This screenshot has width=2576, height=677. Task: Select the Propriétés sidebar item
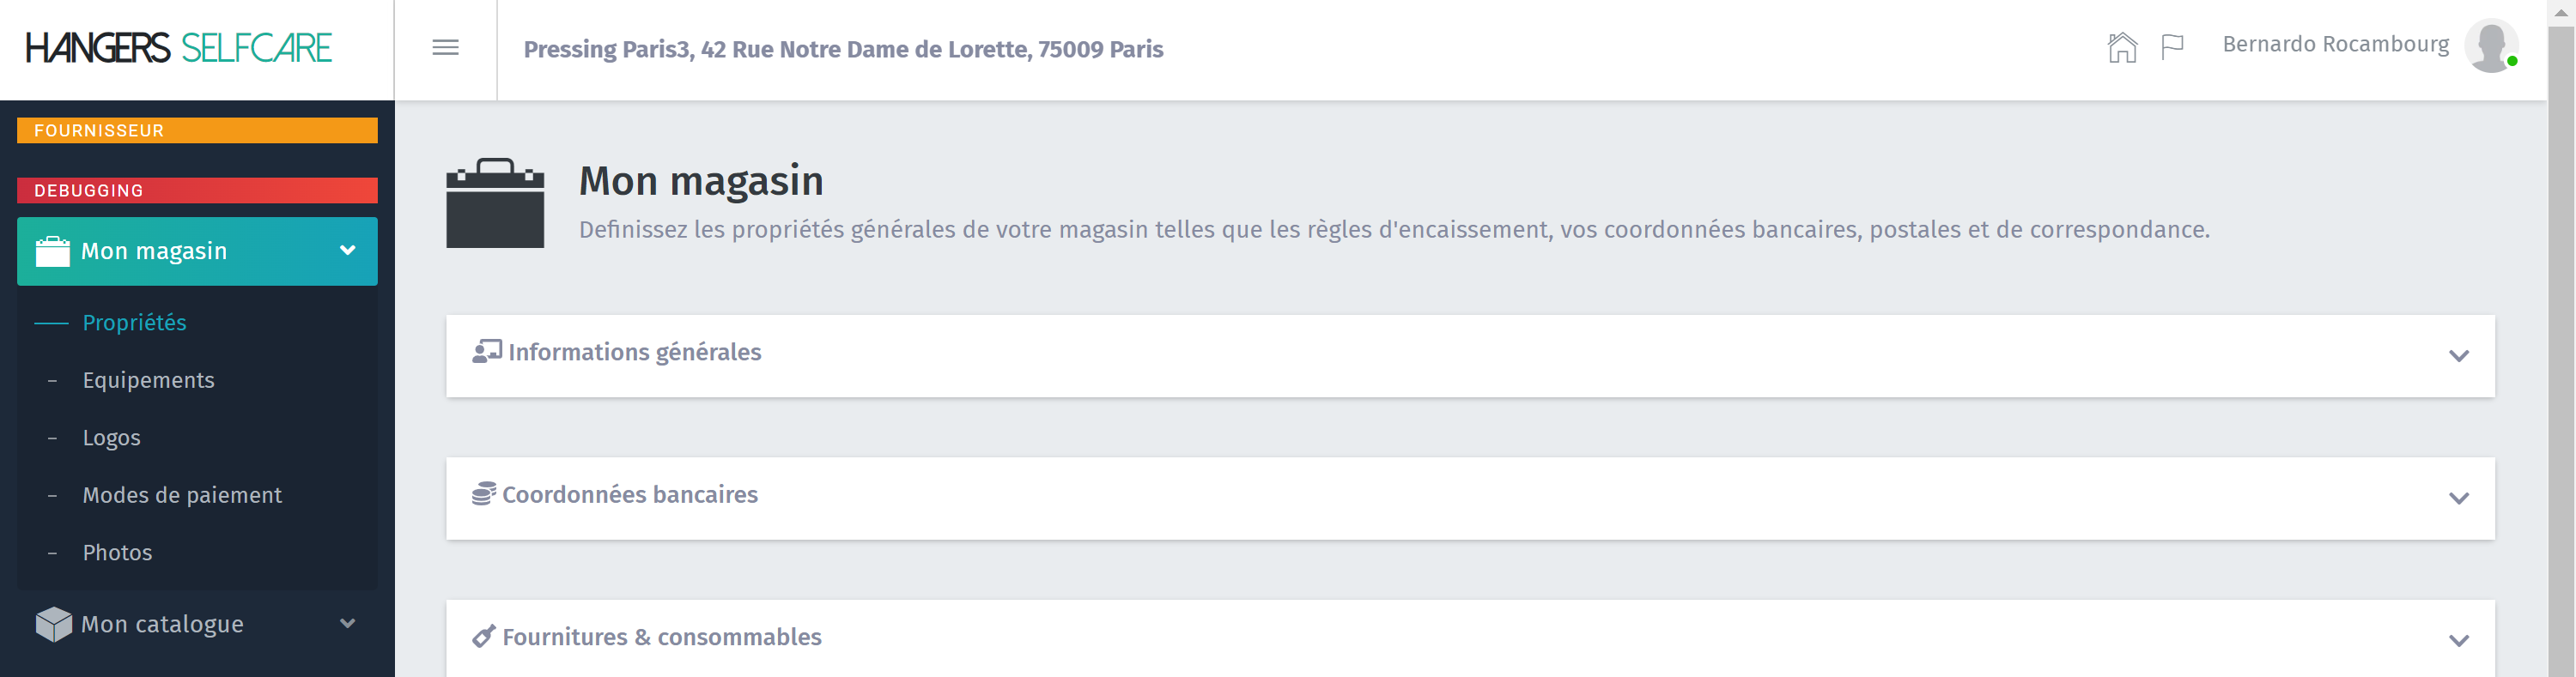[x=134, y=323]
